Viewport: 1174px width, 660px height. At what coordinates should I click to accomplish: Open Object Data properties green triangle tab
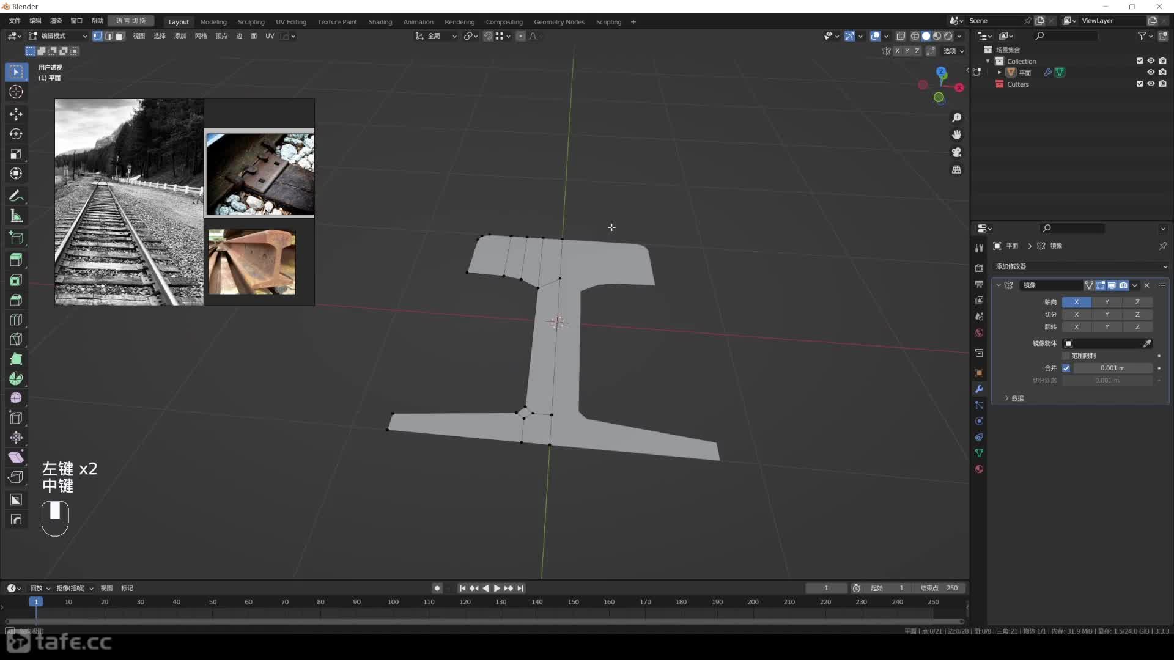click(x=979, y=453)
